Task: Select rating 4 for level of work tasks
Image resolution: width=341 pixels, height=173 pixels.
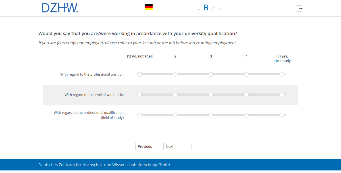Action: (x=246, y=95)
